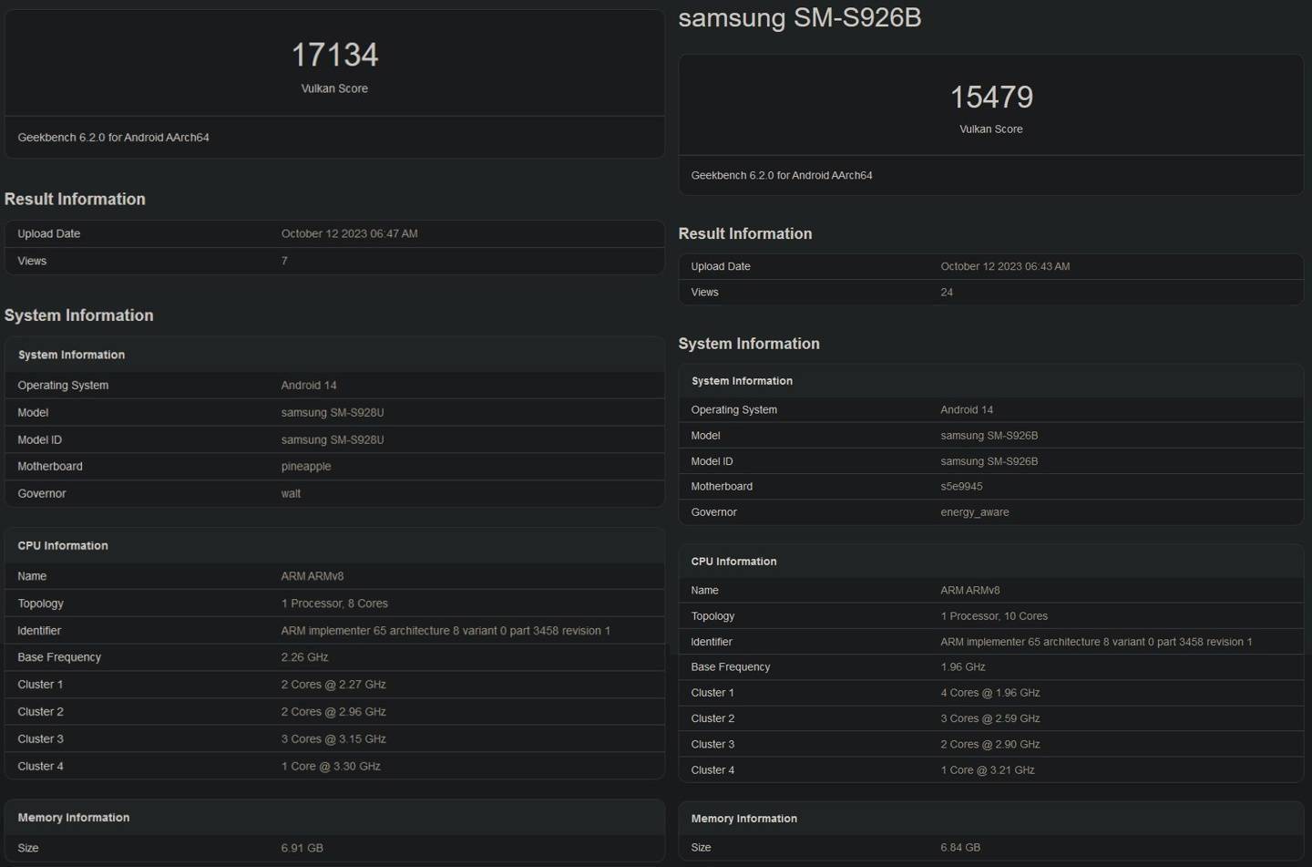Click the 17134 Vulkan score number
This screenshot has height=867, width=1312.
click(x=334, y=56)
